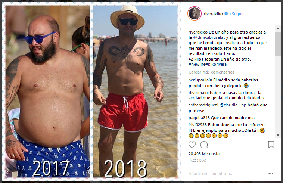The width and height of the screenshot is (283, 183).
Task: Open the #newlife hashtag
Action: point(197,64)
